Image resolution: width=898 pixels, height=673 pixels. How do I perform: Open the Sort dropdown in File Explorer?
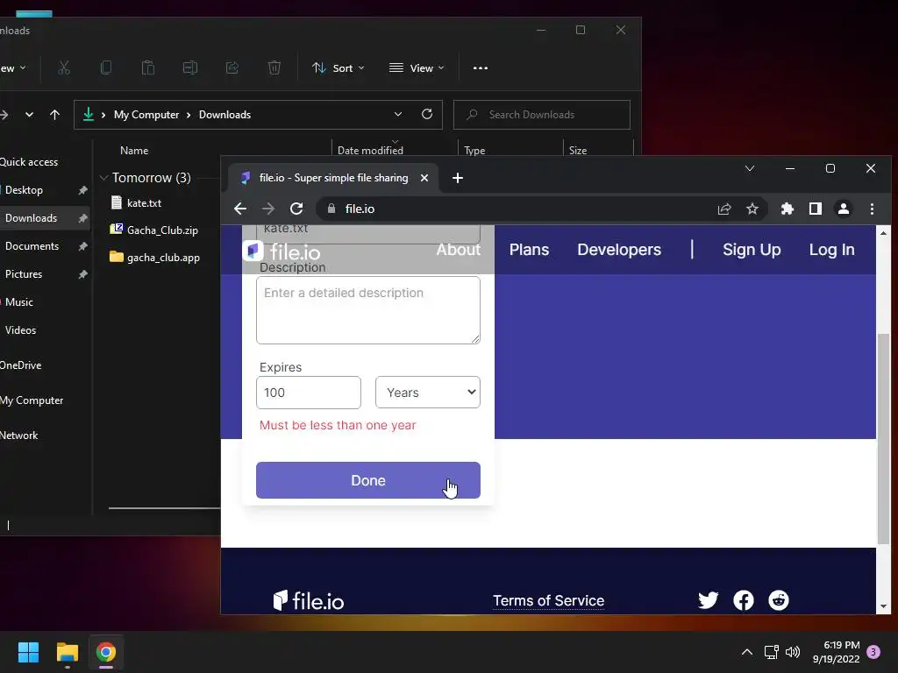coord(338,68)
